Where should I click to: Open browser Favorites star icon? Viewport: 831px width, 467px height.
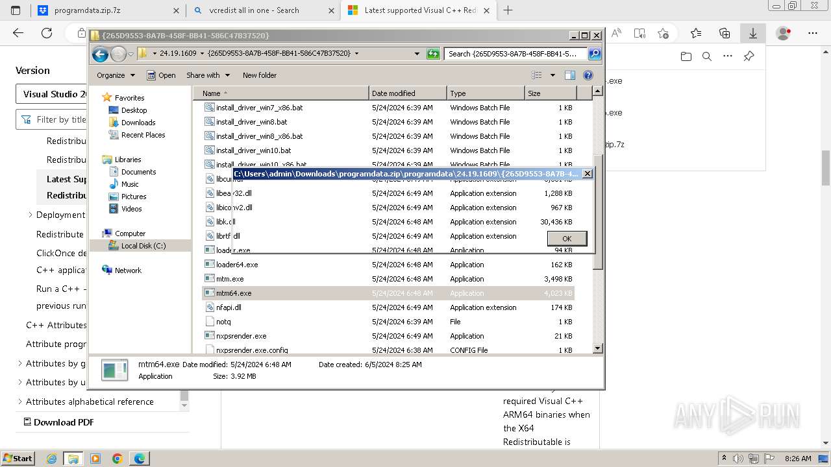pos(696,33)
